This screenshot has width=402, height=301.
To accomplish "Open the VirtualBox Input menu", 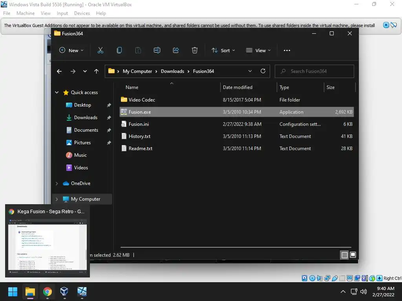I will point(62,13).
